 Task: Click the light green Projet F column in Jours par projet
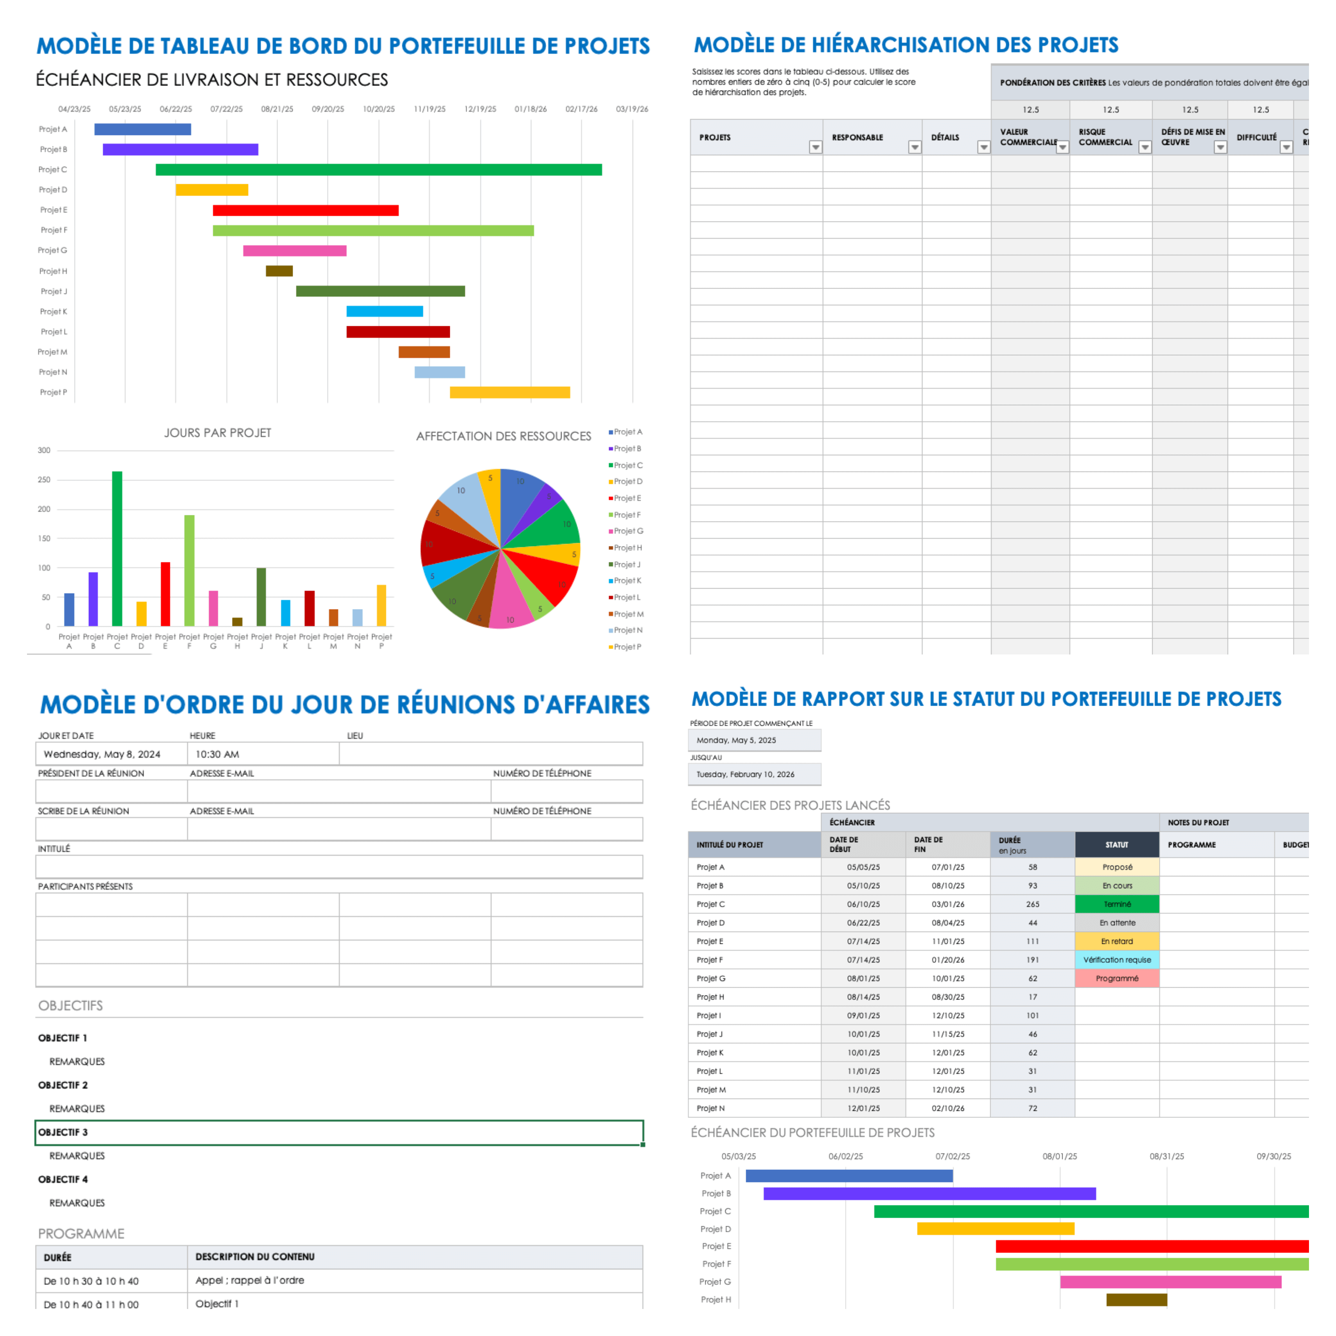click(x=189, y=571)
